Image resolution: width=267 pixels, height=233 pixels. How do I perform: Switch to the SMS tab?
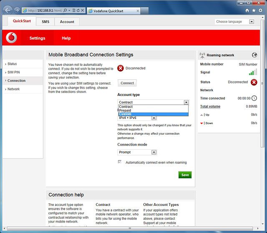point(45,22)
